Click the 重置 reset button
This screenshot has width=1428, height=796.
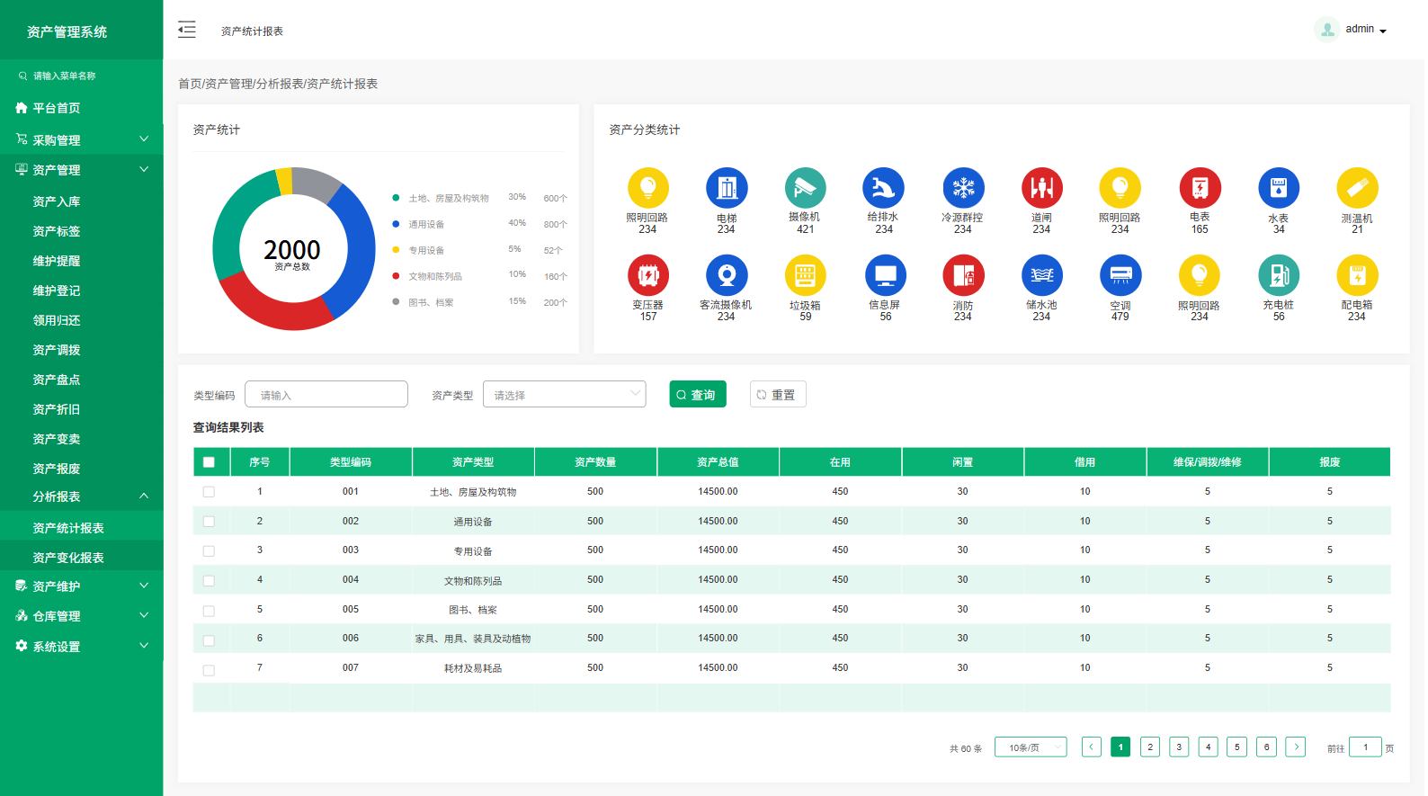(x=778, y=395)
